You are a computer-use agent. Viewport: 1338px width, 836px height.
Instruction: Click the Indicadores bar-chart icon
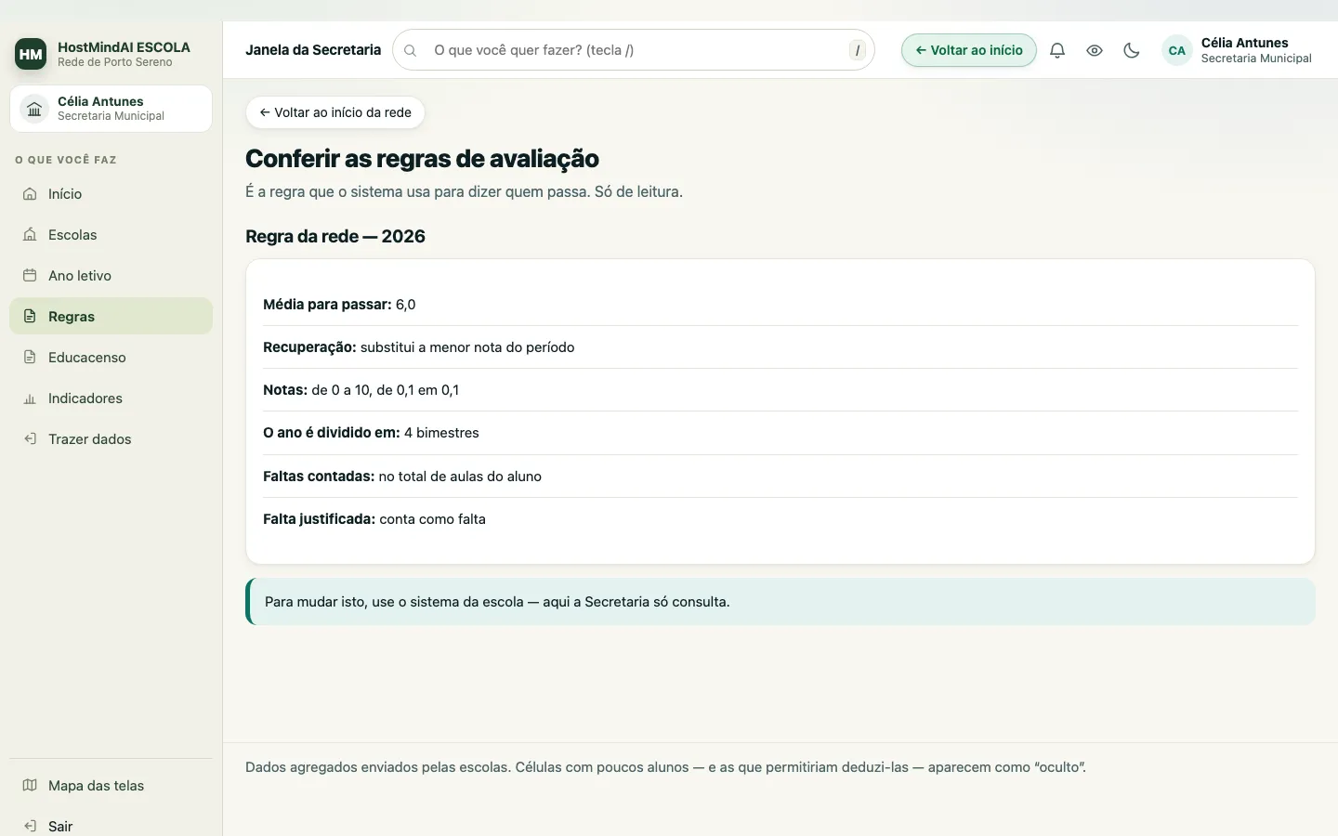30,398
